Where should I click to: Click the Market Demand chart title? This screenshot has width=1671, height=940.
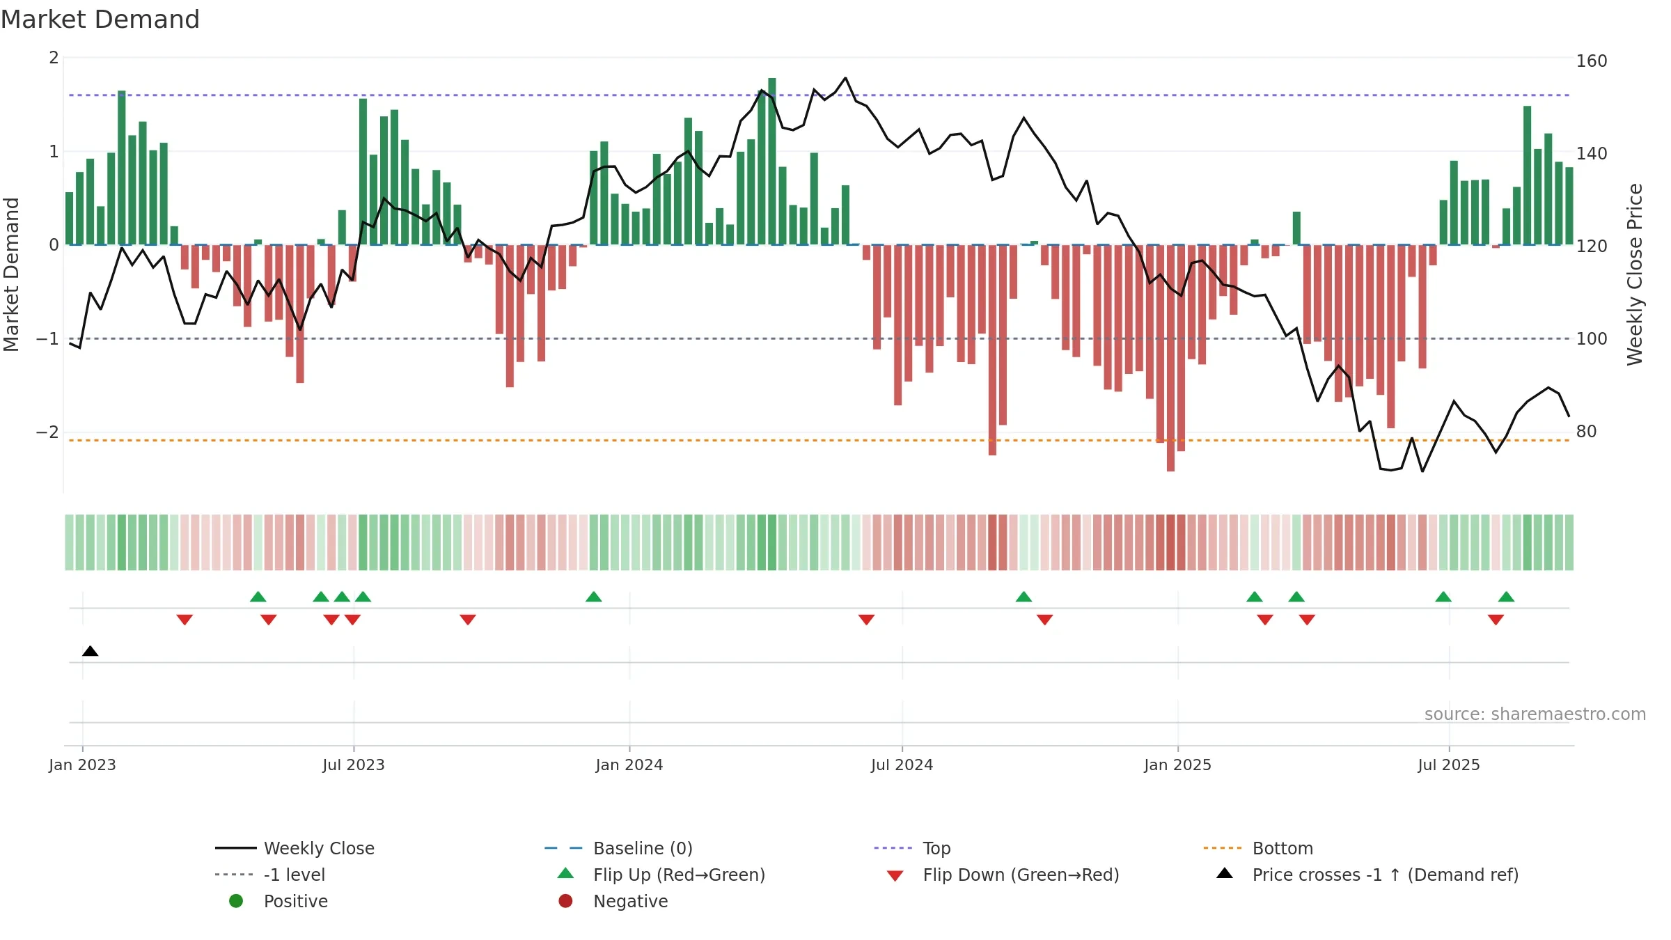coord(100,19)
